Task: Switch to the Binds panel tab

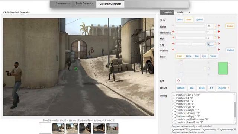Action: [180, 12]
